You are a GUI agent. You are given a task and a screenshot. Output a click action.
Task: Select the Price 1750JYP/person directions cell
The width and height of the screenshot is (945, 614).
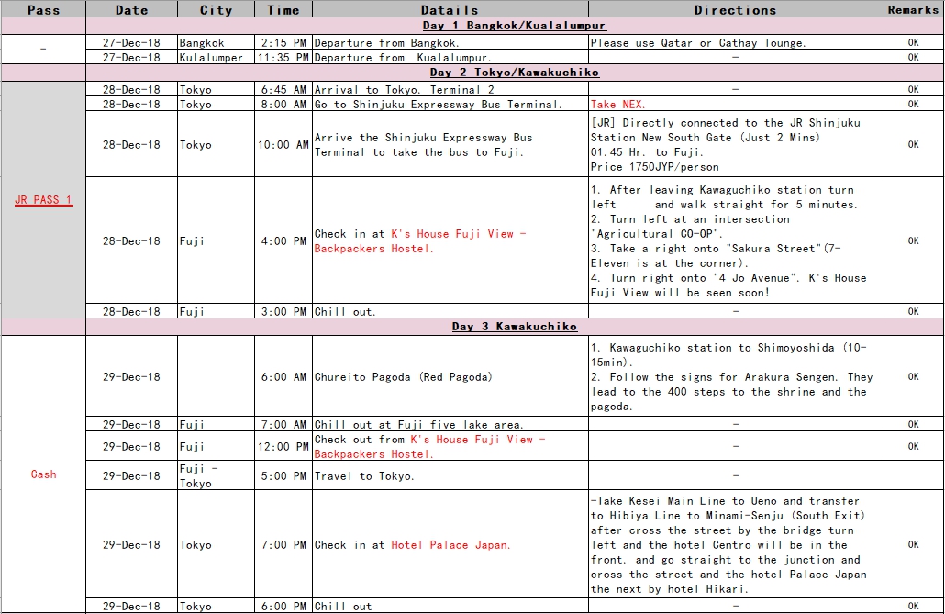736,144
